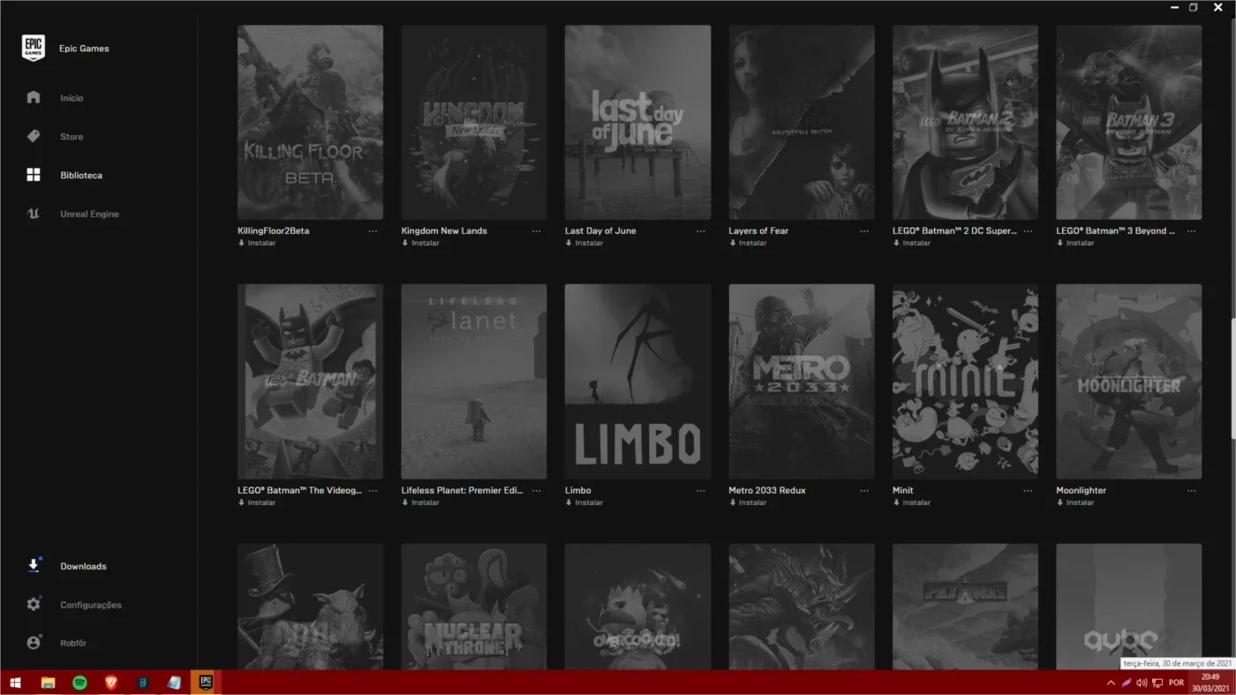This screenshot has height=695, width=1236.
Task: Go to Início in sidebar
Action: coord(72,98)
